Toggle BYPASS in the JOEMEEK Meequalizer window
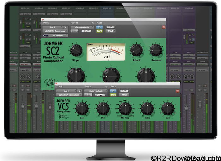Viewport: 221px width, 161px height. coord(124,91)
